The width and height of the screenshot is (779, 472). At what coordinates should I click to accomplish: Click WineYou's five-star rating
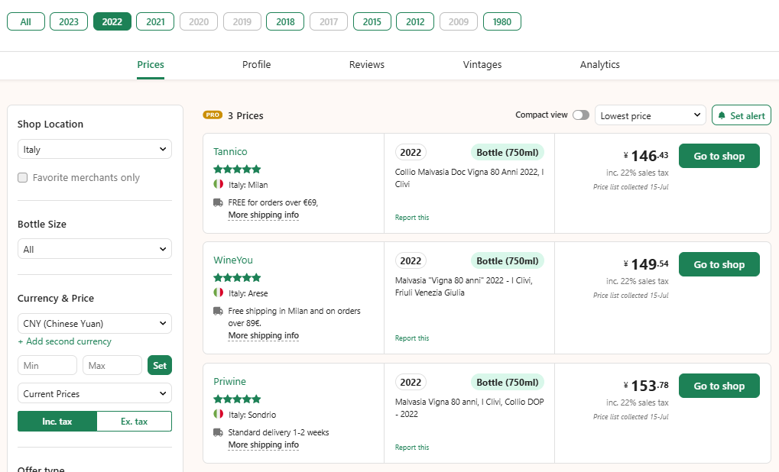(237, 277)
